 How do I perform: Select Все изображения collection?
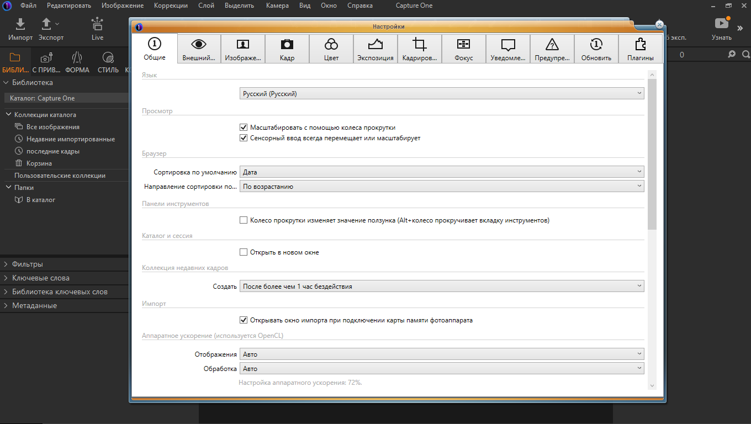(53, 127)
